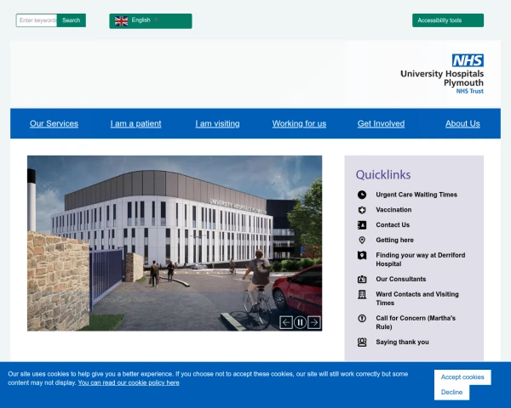The width and height of the screenshot is (511, 408).
Task: Click the Call for Concern alert icon
Action: click(362, 318)
